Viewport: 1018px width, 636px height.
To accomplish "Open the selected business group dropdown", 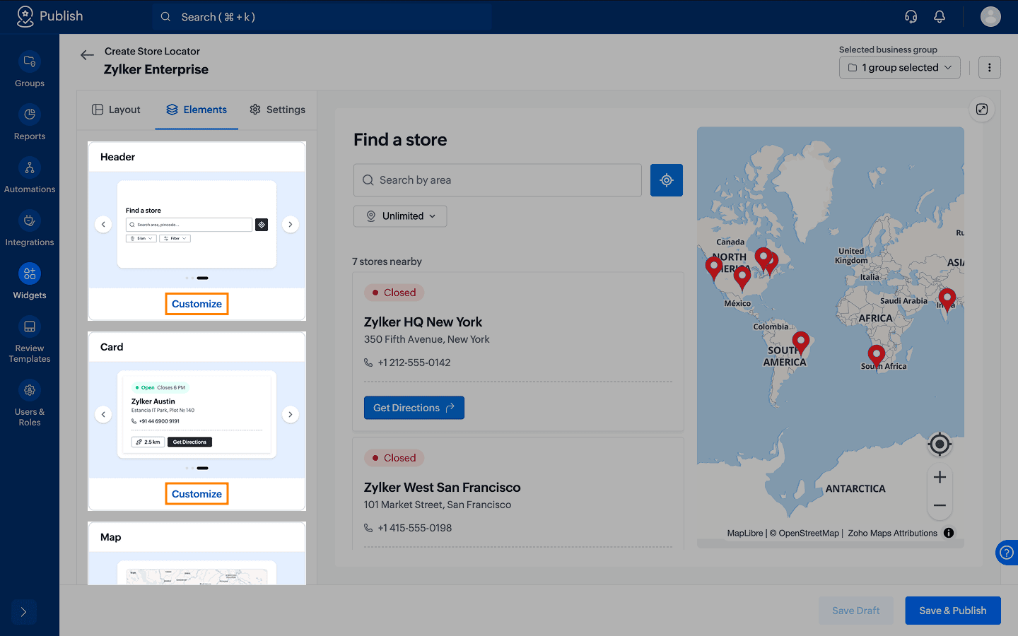I will coord(900,68).
